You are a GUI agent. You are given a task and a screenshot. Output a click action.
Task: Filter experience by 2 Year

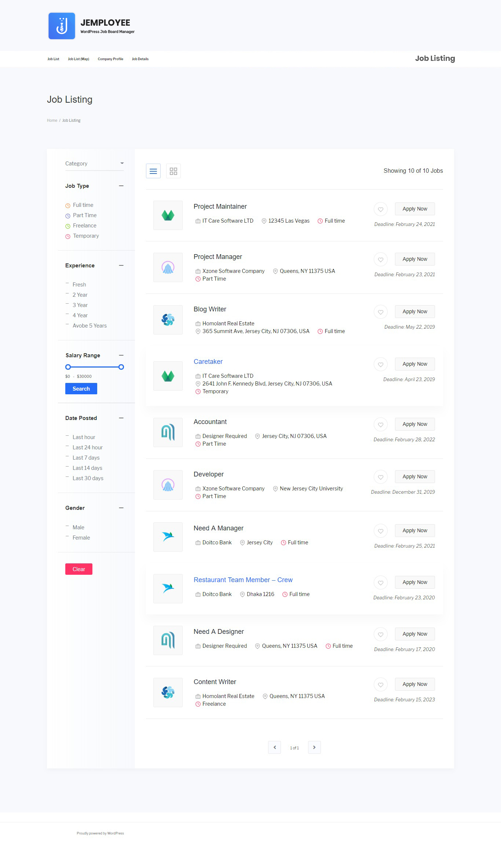coord(80,295)
